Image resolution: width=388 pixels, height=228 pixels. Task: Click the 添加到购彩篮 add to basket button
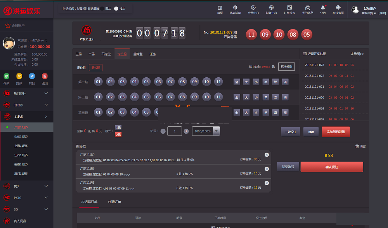[x=336, y=132]
